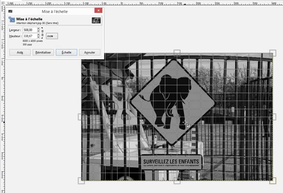Viewport: 283px width, 193px height.
Task: Decrease Hauteur with the down arrow
Action: pyautogui.click(x=38, y=38)
